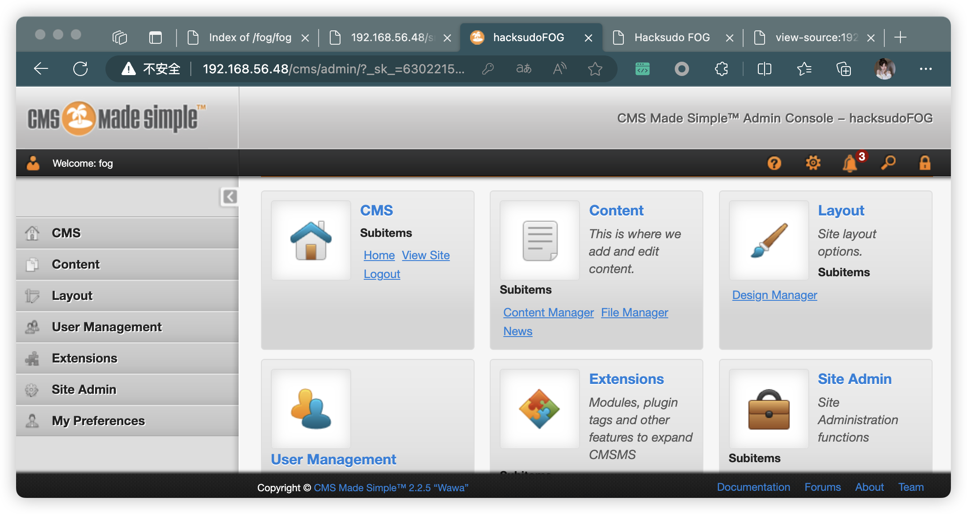Click the Design Manager link under Layout
The height and width of the screenshot is (514, 967).
tap(774, 294)
